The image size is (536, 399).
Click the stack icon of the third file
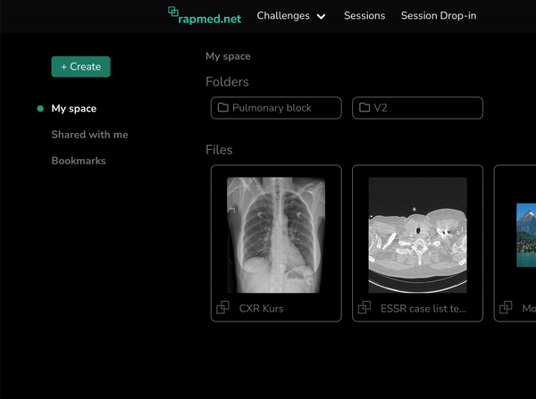pyautogui.click(x=507, y=308)
